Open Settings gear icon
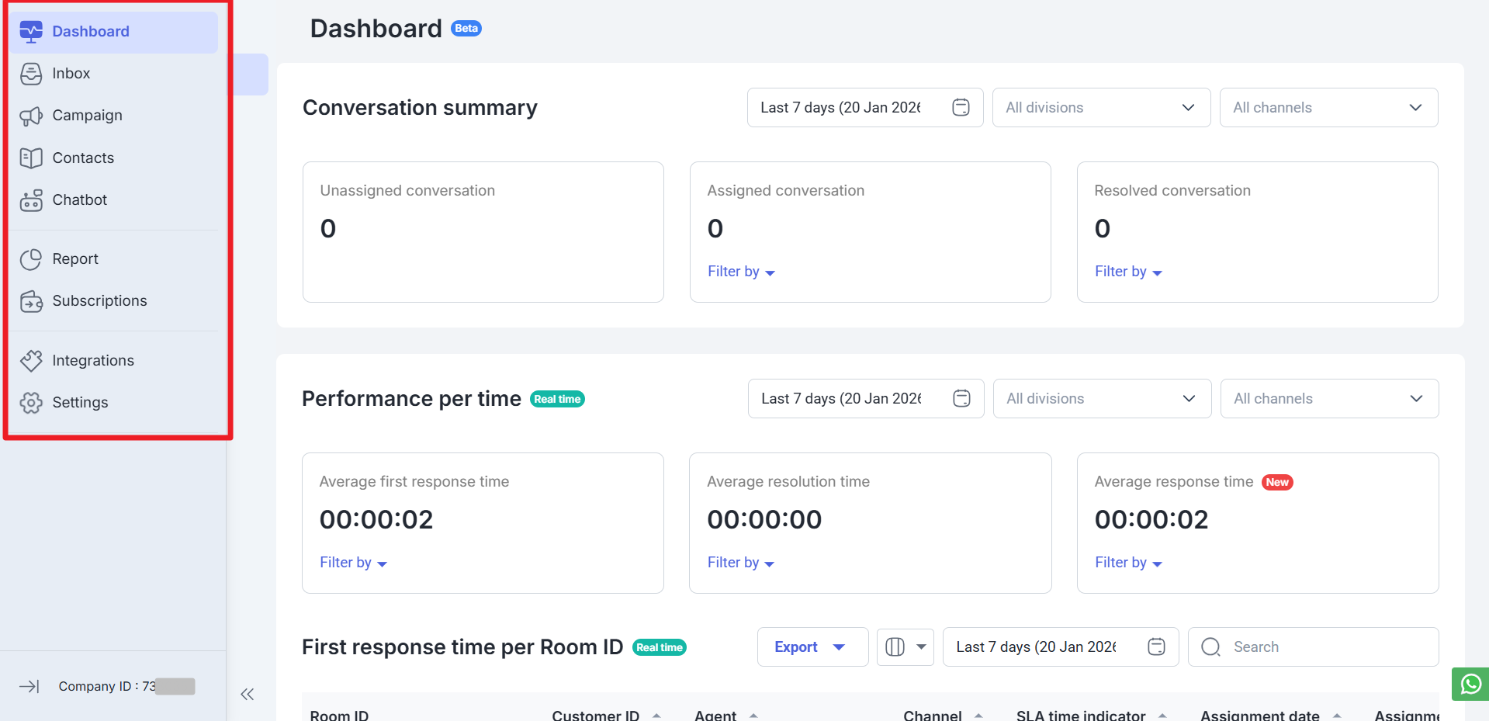The width and height of the screenshot is (1489, 721). 31,403
